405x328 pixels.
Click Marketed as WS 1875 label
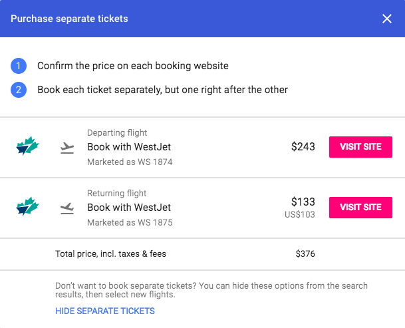tap(130, 222)
